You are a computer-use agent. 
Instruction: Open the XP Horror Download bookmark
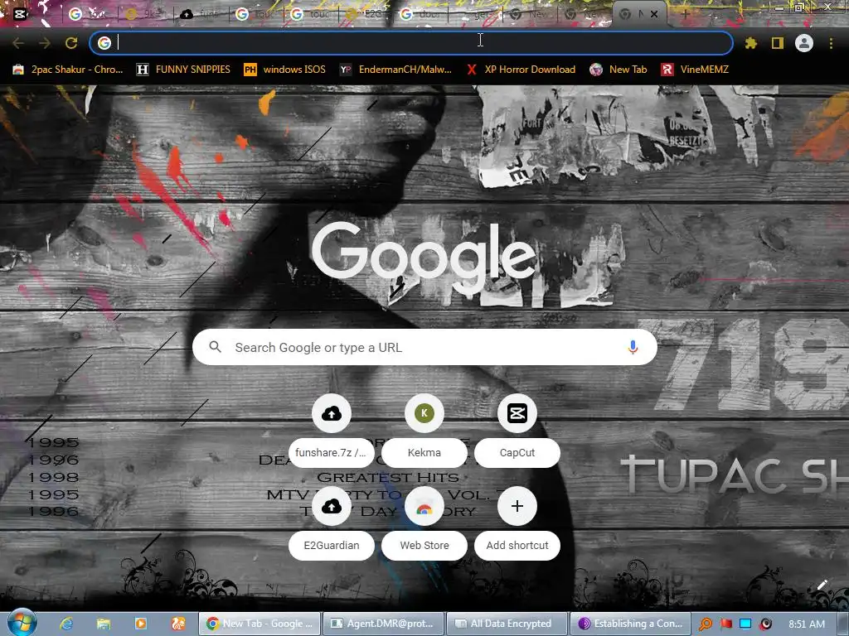pyautogui.click(x=522, y=70)
